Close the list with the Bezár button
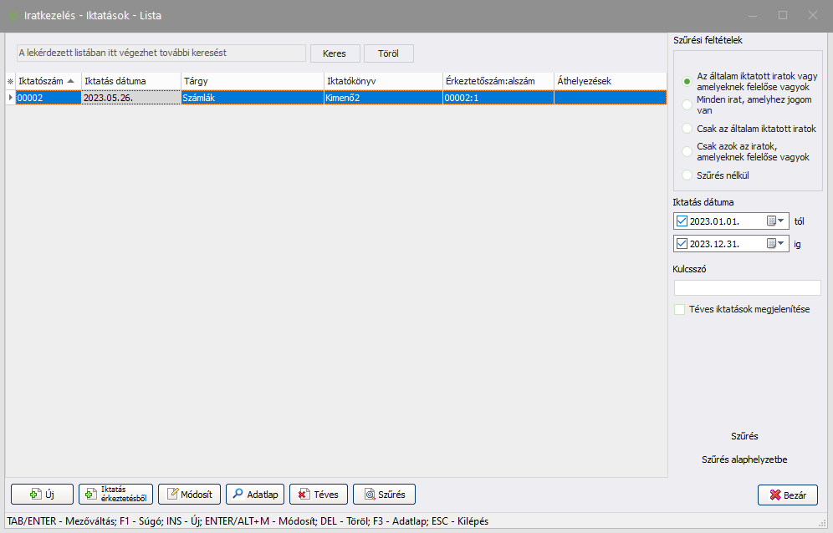 click(x=787, y=495)
